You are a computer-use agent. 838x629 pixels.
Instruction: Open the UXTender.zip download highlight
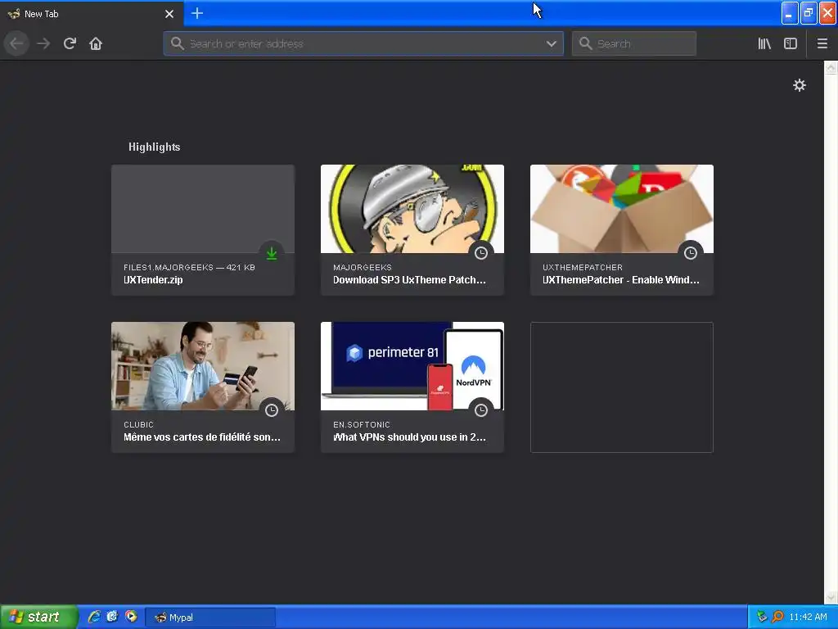tap(203, 230)
